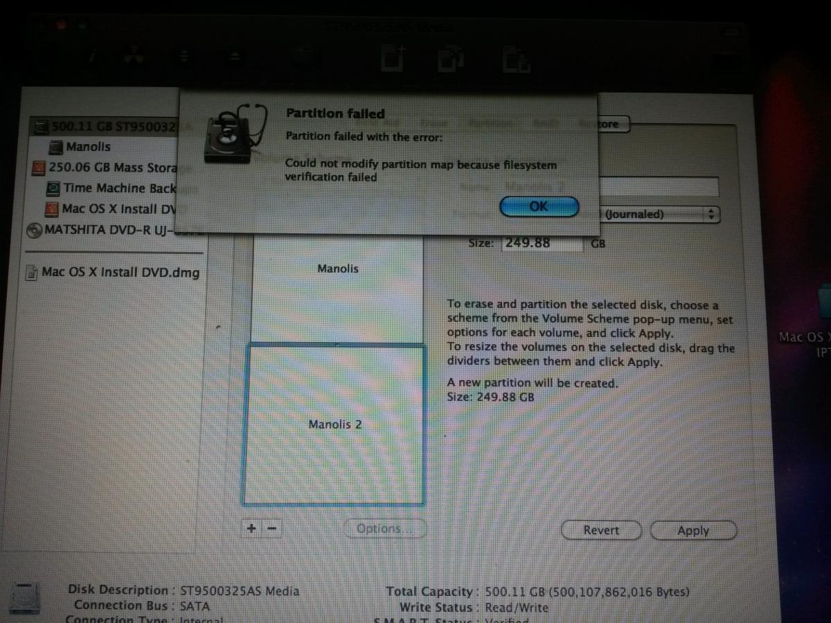Remove the partition with the minus button
Screen dimensions: 831x623
(271, 528)
